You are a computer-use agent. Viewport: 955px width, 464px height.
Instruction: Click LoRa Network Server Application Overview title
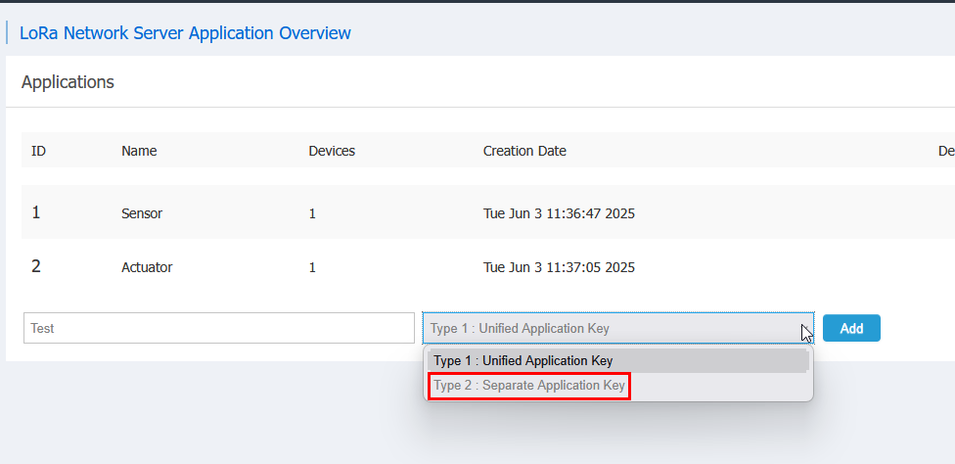(185, 33)
